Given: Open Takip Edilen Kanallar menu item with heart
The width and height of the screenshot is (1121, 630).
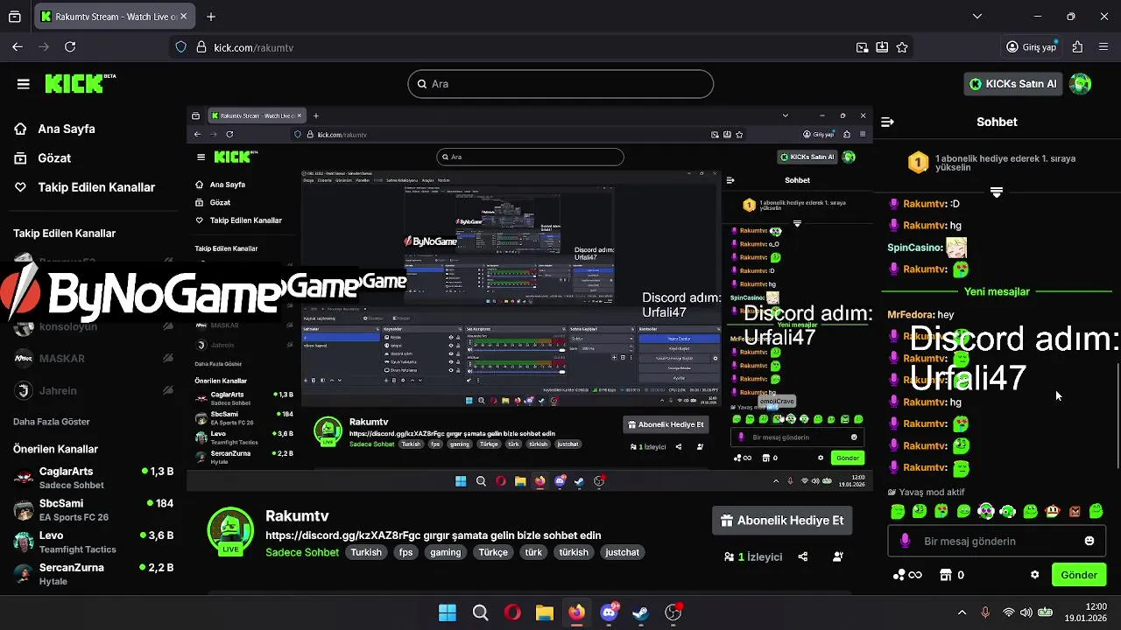Looking at the screenshot, I should coord(84,187).
